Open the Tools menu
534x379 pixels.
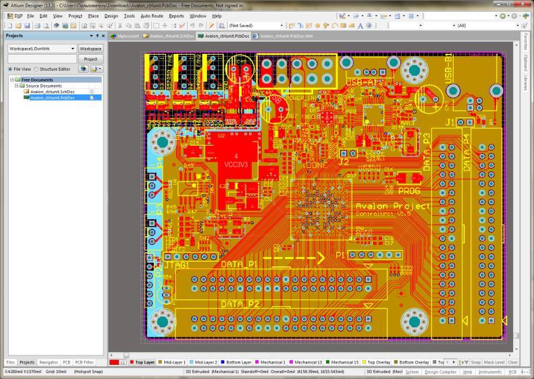tap(130, 16)
